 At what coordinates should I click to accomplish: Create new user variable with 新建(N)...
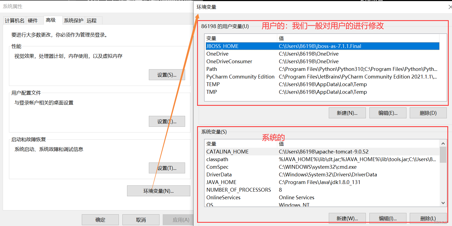[347, 113]
